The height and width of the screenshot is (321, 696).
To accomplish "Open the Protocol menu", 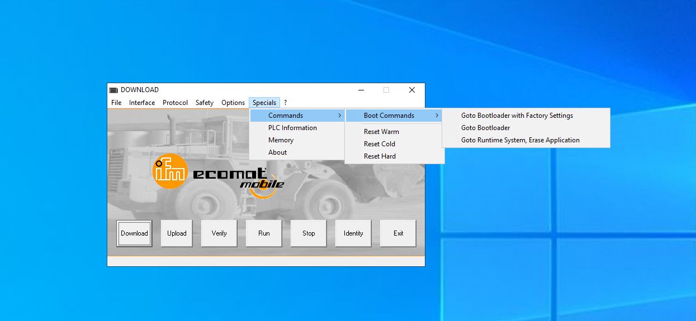I will (x=175, y=103).
